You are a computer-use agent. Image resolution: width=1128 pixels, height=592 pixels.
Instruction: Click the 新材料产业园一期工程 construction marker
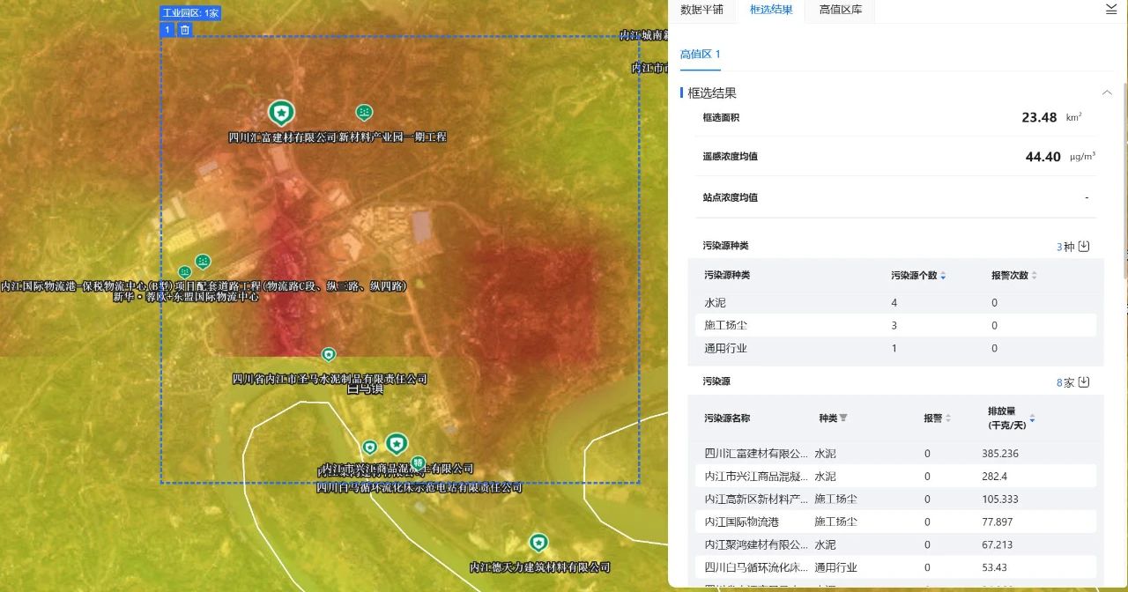coord(364,113)
